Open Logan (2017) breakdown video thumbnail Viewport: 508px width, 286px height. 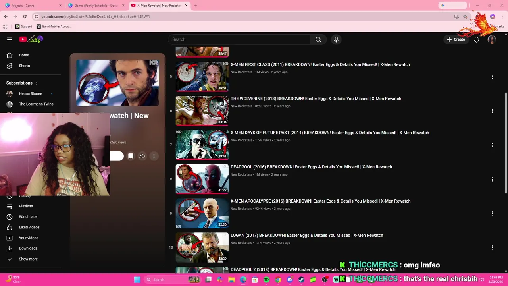pos(202,247)
